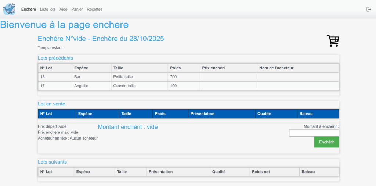This screenshot has width=376, height=186.
Task: Open the shopping cart icon
Action: [333, 41]
